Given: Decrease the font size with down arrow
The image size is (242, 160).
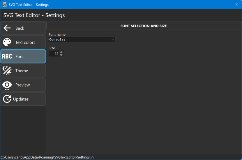Looking at the screenshot, I should coord(61,55).
